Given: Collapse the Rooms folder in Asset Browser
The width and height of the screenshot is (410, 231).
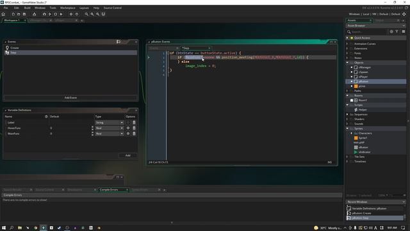Looking at the screenshot, I should [347, 96].
